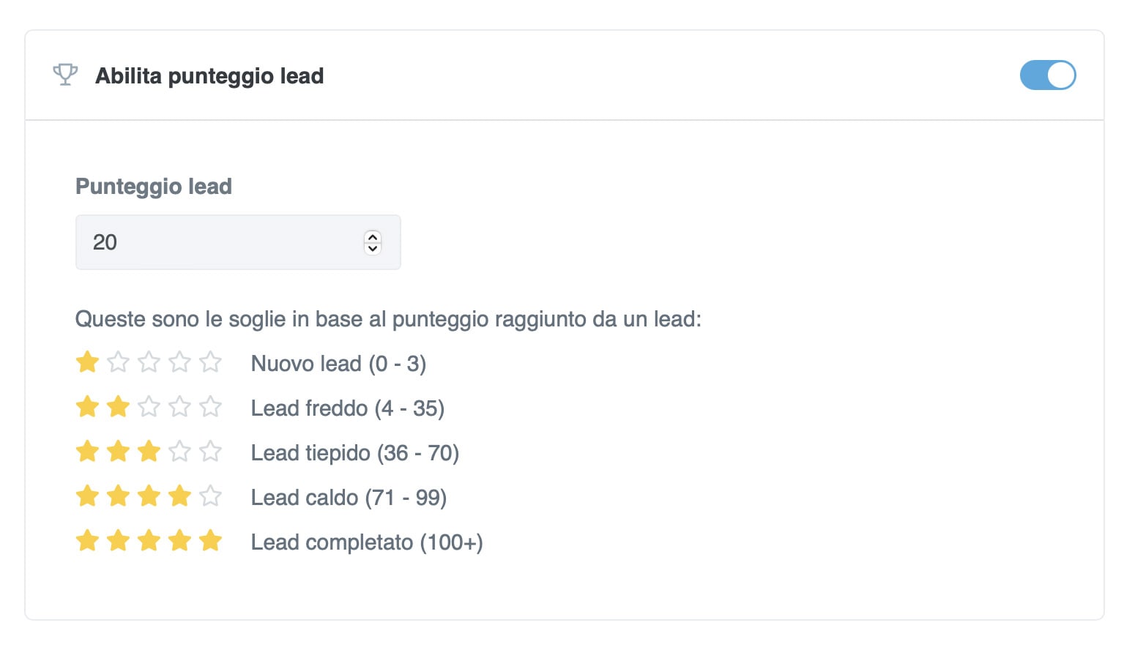Image resolution: width=1135 pixels, height=647 pixels.
Task: Click the Lead freddo (4 - 35) label
Action: pos(347,408)
